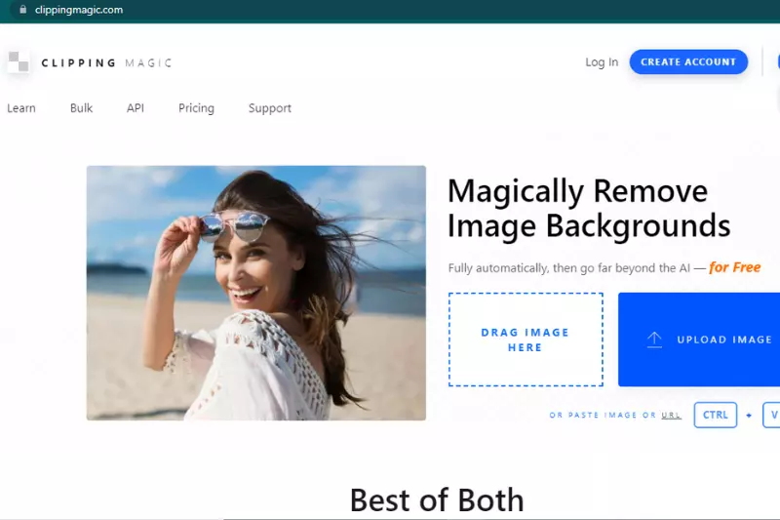Click the 'for Free' orange text

click(x=735, y=267)
